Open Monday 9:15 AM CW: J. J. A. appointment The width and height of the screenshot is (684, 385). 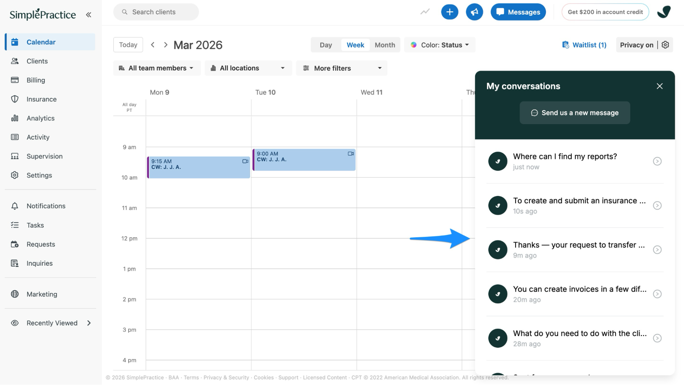[x=198, y=167]
